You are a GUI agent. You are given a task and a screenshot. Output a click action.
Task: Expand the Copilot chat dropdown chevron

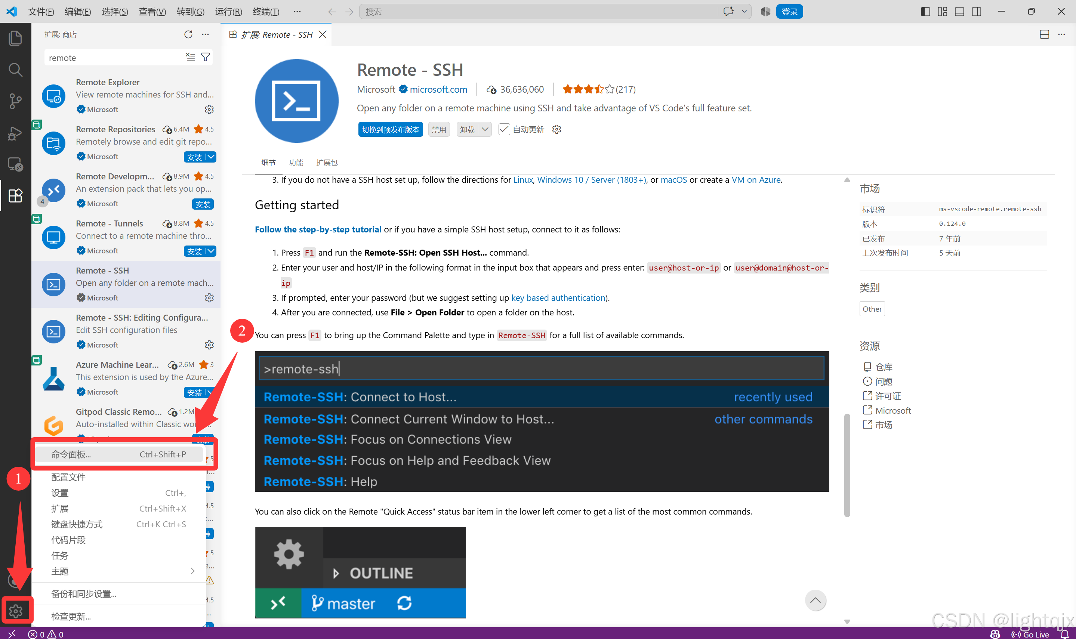pyautogui.click(x=744, y=12)
